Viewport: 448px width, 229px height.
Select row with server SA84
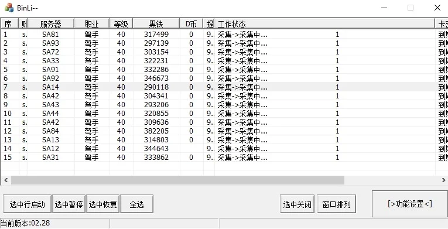[x=224, y=131]
